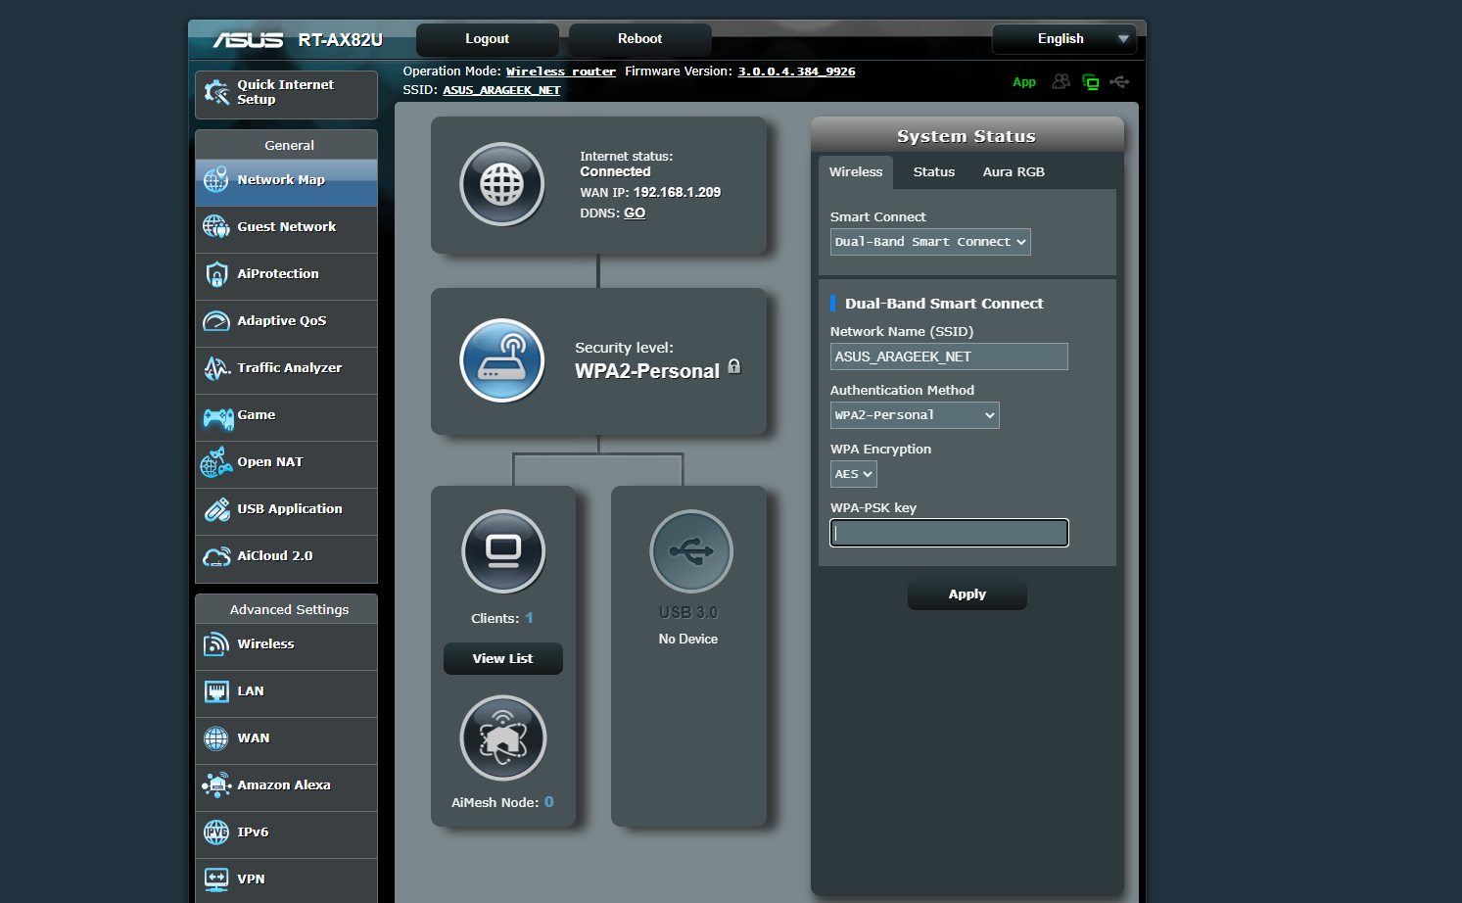1462x903 pixels.
Task: Click the AiProtection shield icon
Action: pos(215,274)
